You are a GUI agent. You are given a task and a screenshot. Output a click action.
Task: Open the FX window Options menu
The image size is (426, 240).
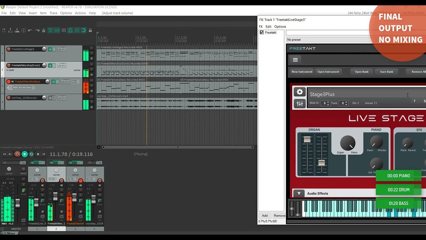[280, 27]
